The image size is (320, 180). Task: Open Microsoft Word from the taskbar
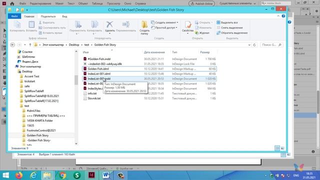click(x=106, y=175)
